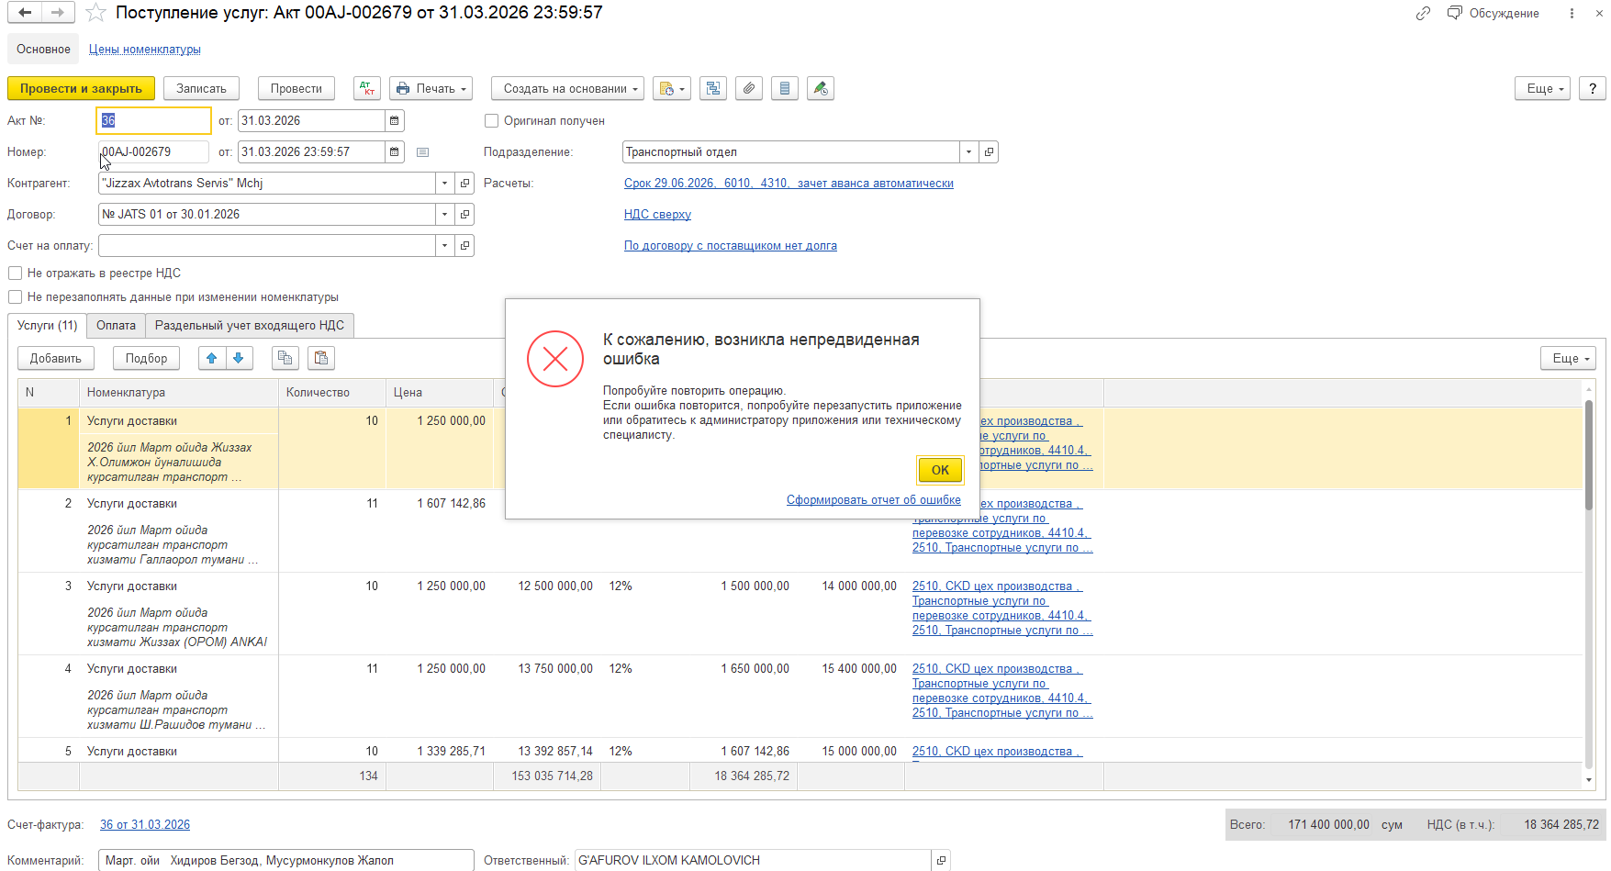The height and width of the screenshot is (871, 1611).
Task: Click the Сформировать отчет об ошибке link
Action: 874,499
